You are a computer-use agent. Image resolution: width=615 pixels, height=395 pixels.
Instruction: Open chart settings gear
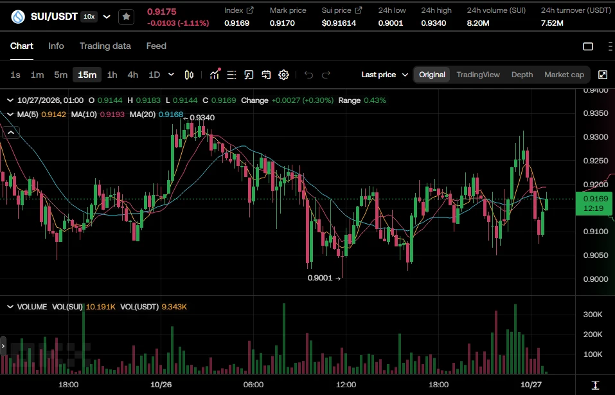pyautogui.click(x=283, y=75)
